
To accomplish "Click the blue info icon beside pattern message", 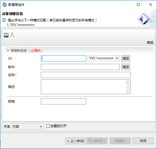I will [x=4, y=20].
